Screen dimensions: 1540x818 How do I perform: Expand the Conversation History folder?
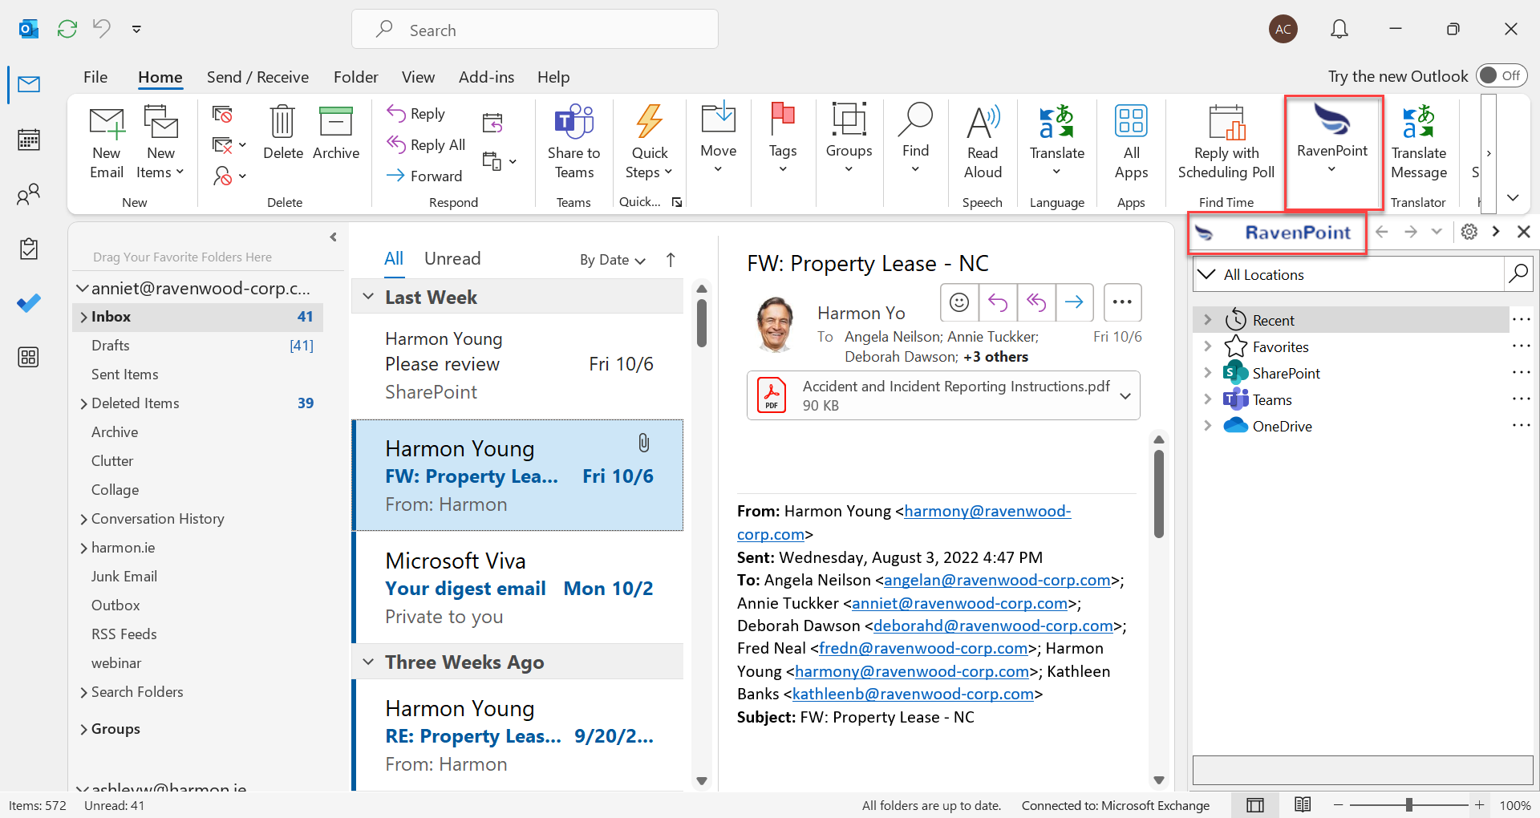point(83,519)
